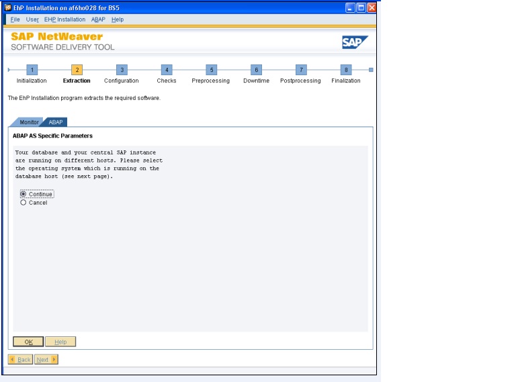
Task: Click step 5 Preprocessing marker
Action: click(x=211, y=70)
